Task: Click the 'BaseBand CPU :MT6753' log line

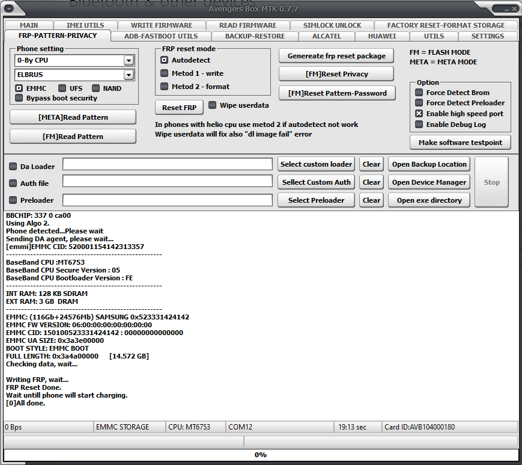Action: 45,262
